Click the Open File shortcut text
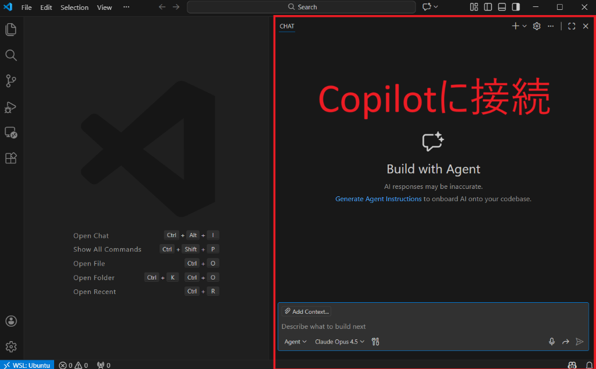 [89, 263]
